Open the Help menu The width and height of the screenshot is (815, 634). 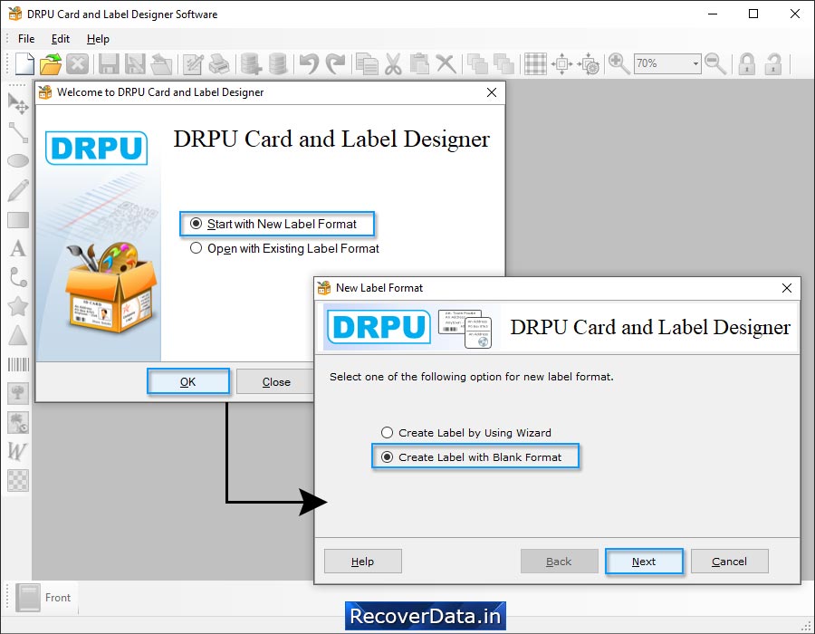point(98,39)
